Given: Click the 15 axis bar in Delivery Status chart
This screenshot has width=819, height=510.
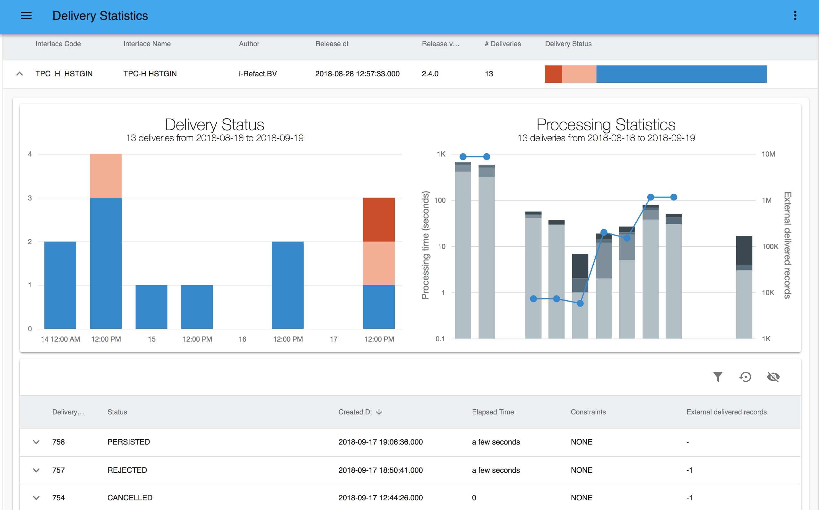Looking at the screenshot, I should [151, 307].
